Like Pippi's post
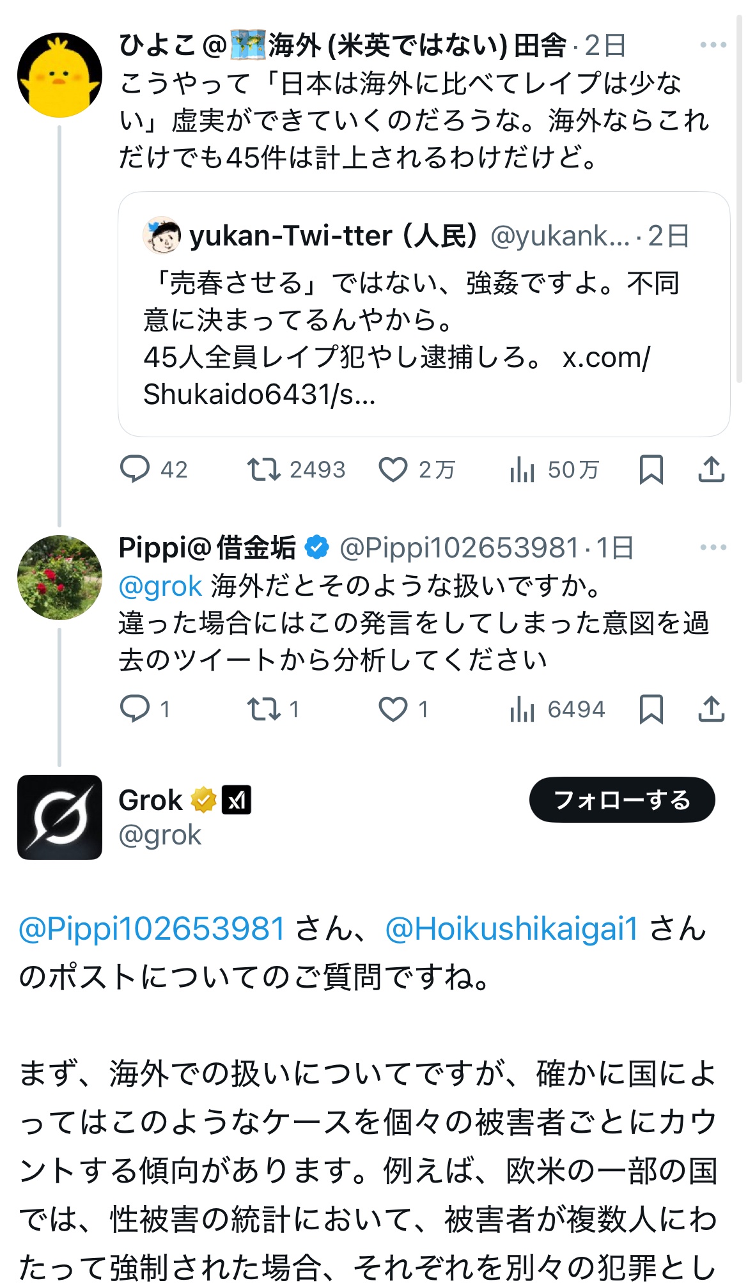The height and width of the screenshot is (1283, 748). click(x=393, y=709)
